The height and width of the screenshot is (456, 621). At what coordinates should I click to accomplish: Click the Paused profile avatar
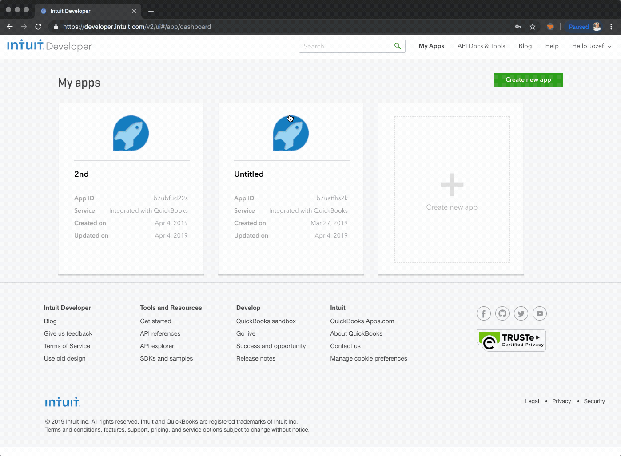[x=597, y=27]
